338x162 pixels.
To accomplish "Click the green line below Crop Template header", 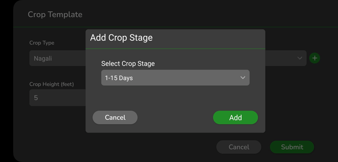I will coord(50,27).
